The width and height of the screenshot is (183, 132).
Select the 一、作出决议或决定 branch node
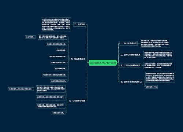128,43
